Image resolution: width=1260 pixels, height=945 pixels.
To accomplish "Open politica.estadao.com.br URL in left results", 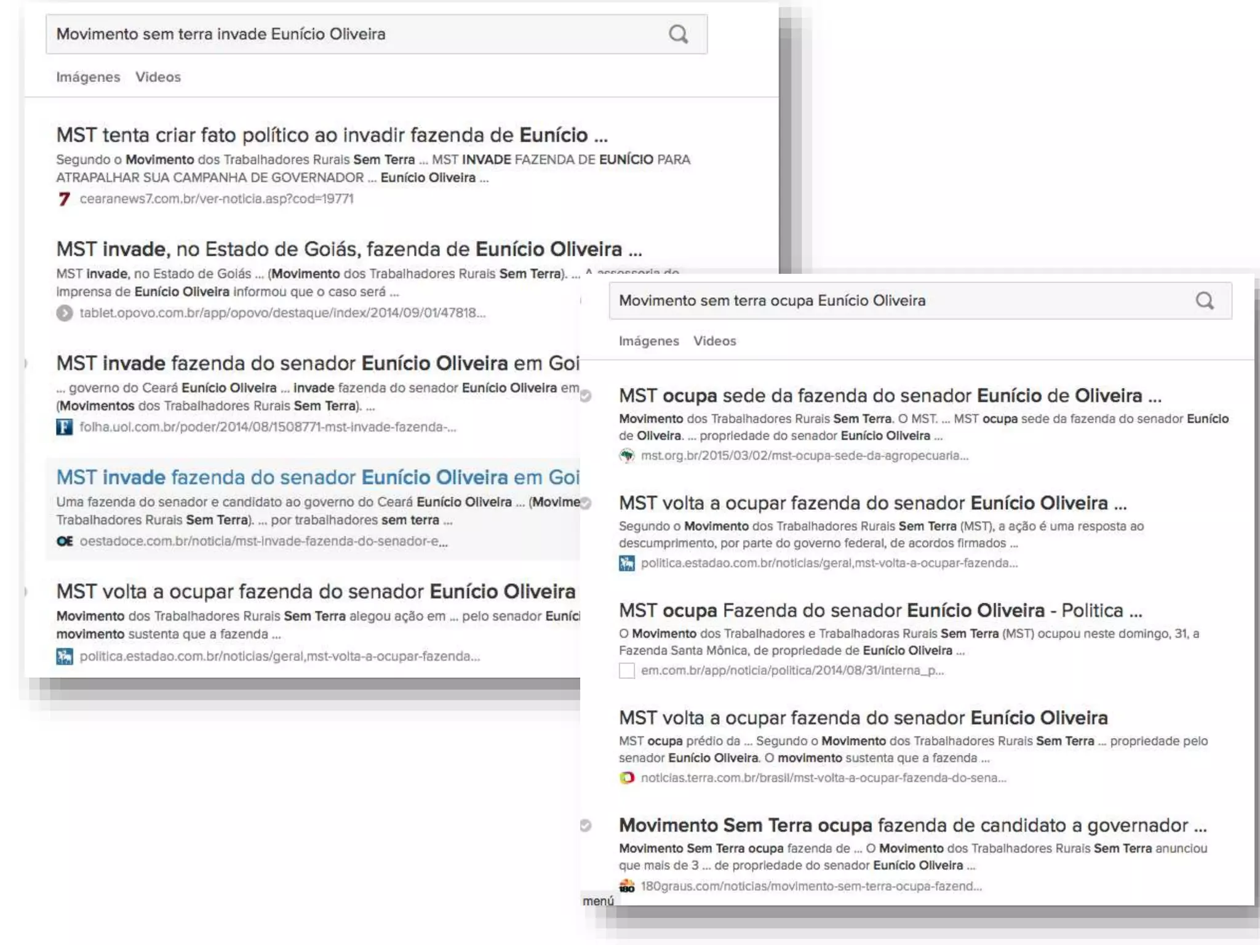I will pos(279,656).
